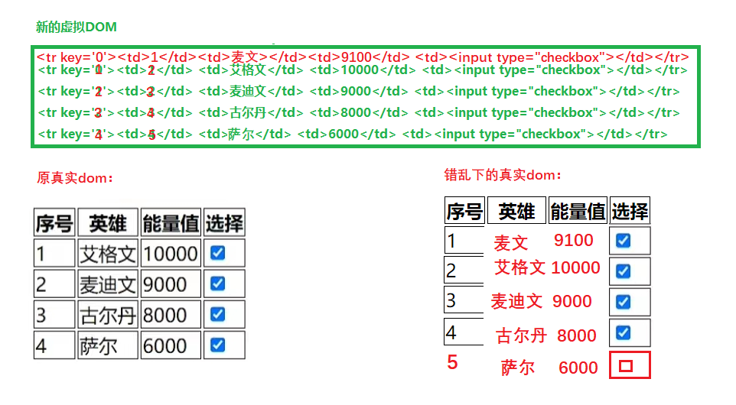Screen dimensions: 736x405
Task: Select the green code line containing 萨尔 6000
Action: point(353,134)
